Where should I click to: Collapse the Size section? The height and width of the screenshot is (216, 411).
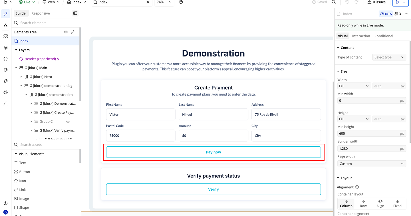(x=338, y=71)
